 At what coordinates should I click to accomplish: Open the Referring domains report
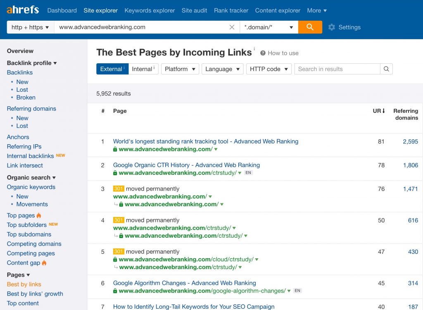click(31, 109)
